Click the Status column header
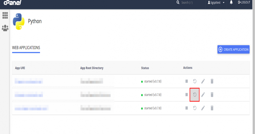The width and height of the screenshot is (255, 134). pyautogui.click(x=145, y=68)
